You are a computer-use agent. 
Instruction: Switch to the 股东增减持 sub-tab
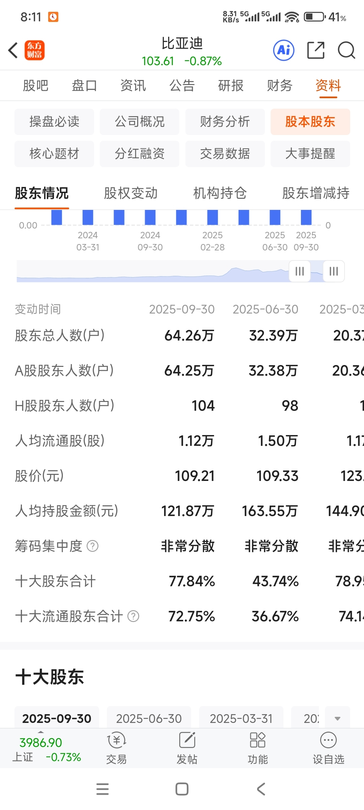316,193
